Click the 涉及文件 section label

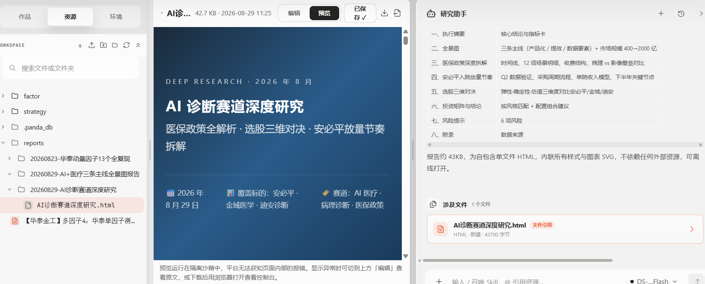455,205
